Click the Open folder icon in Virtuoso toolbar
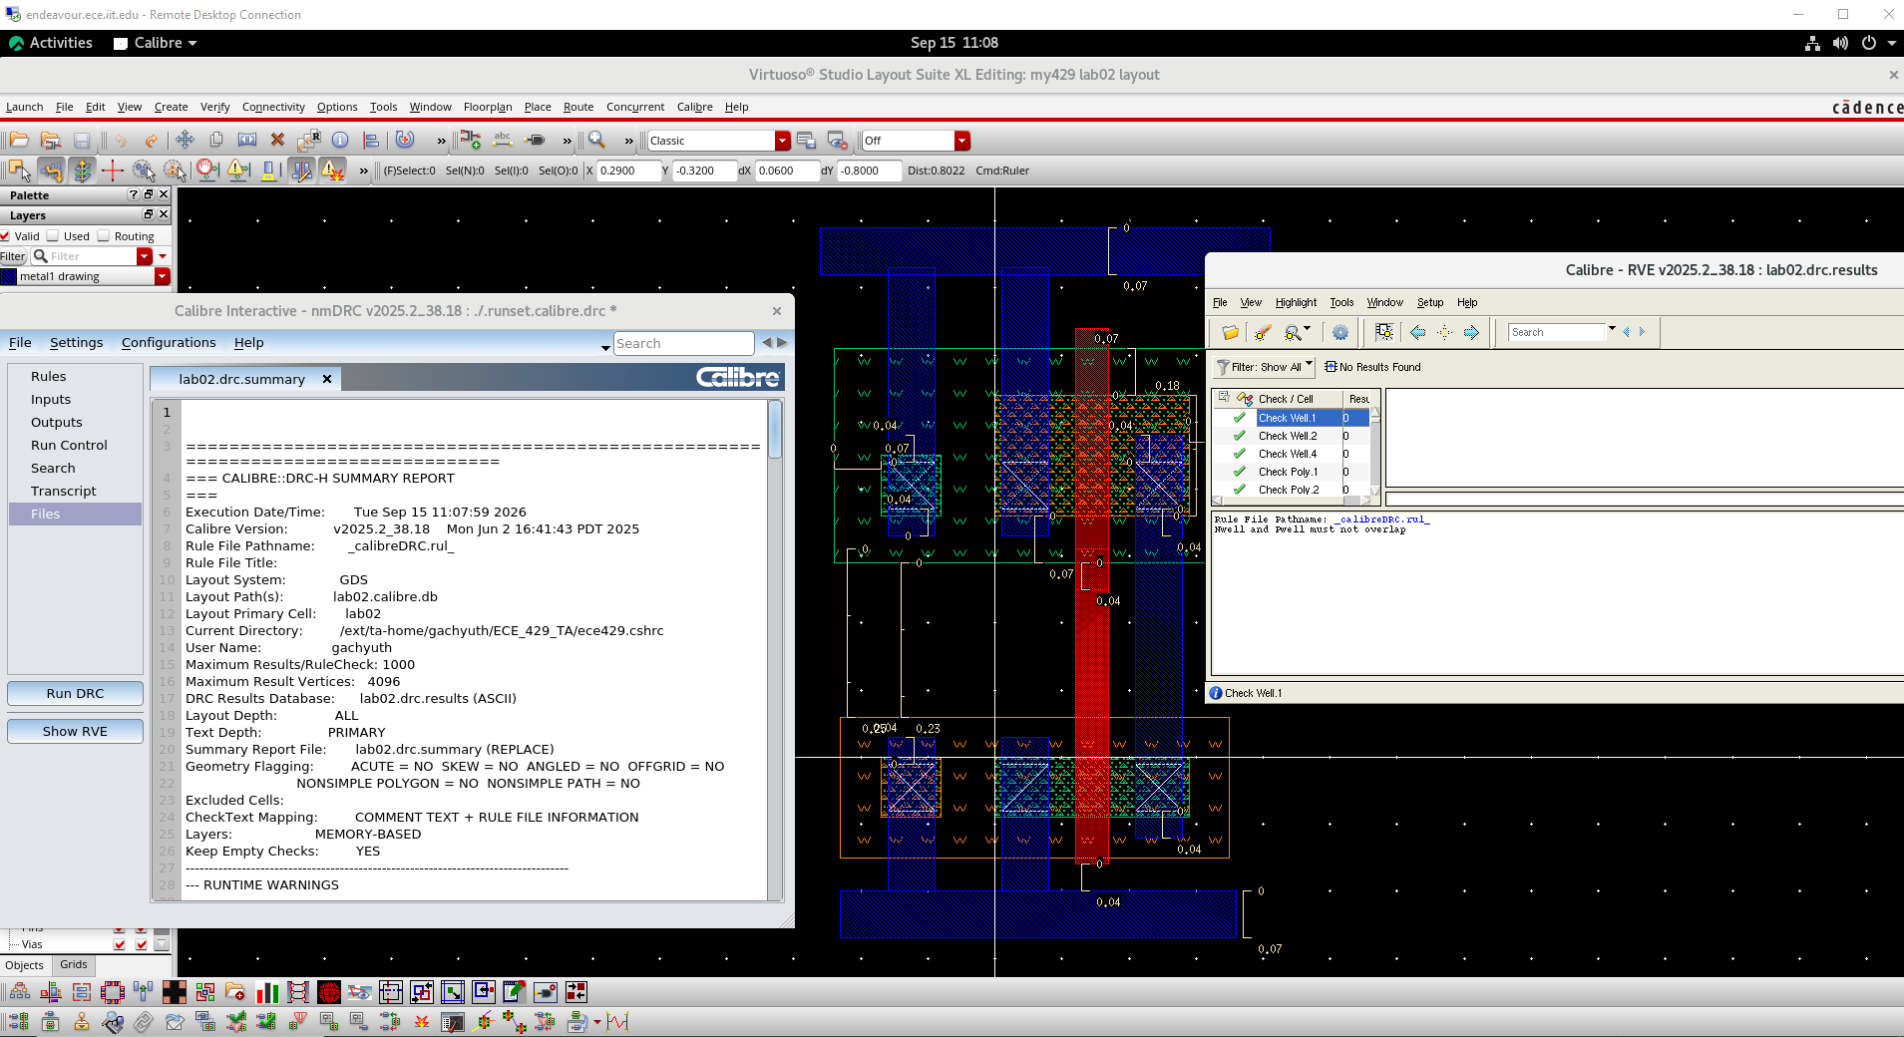 tap(19, 141)
